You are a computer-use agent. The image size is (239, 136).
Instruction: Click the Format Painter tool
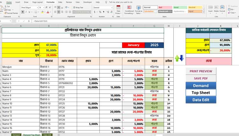point(11,13)
